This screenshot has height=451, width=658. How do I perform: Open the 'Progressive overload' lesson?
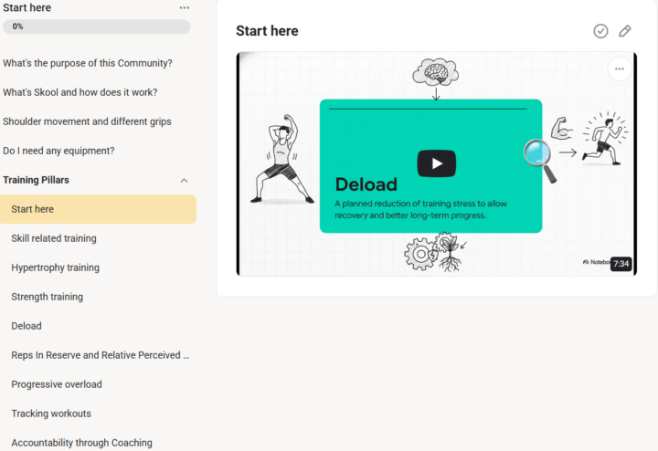coord(57,384)
